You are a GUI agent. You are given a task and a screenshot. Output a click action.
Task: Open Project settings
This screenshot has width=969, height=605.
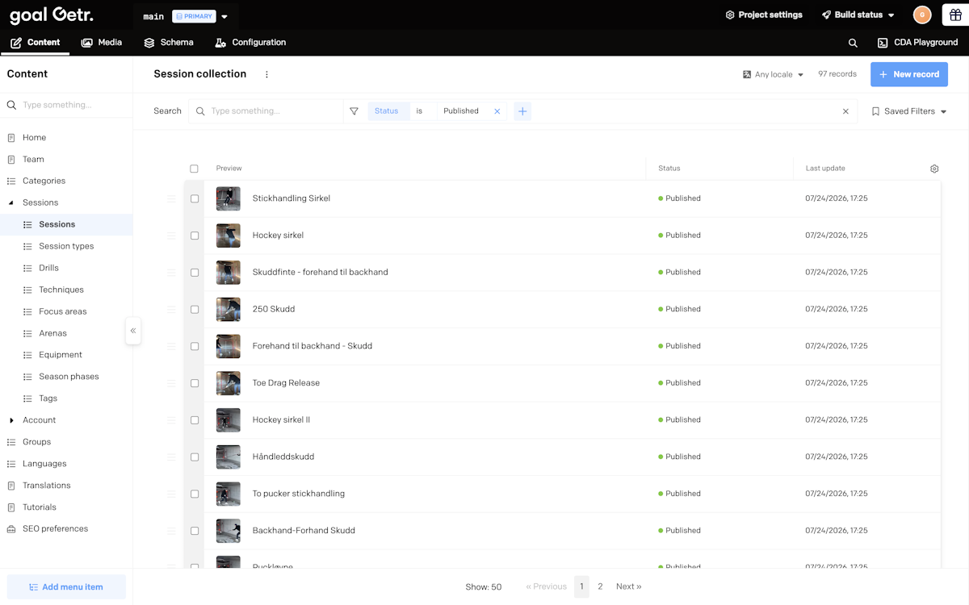click(764, 15)
